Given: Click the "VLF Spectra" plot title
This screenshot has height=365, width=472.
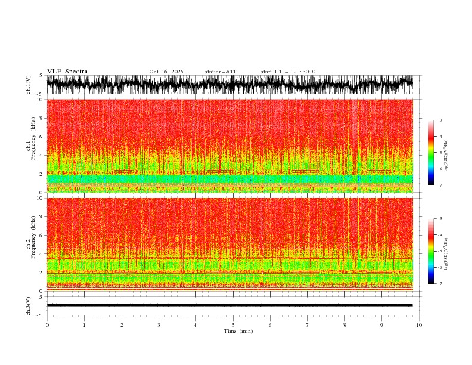Looking at the screenshot, I should (67, 72).
